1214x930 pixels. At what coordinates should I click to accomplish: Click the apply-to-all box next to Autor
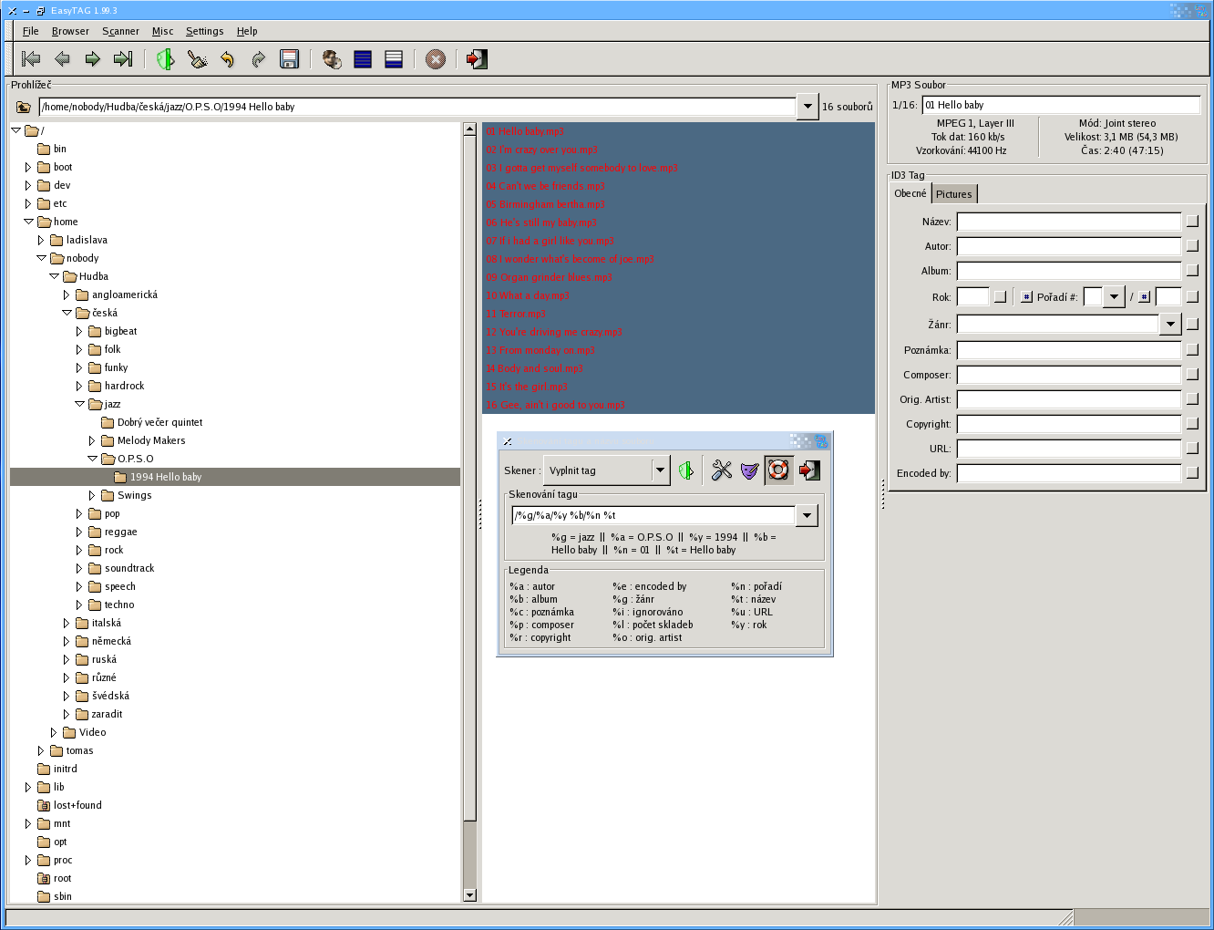click(x=1192, y=246)
